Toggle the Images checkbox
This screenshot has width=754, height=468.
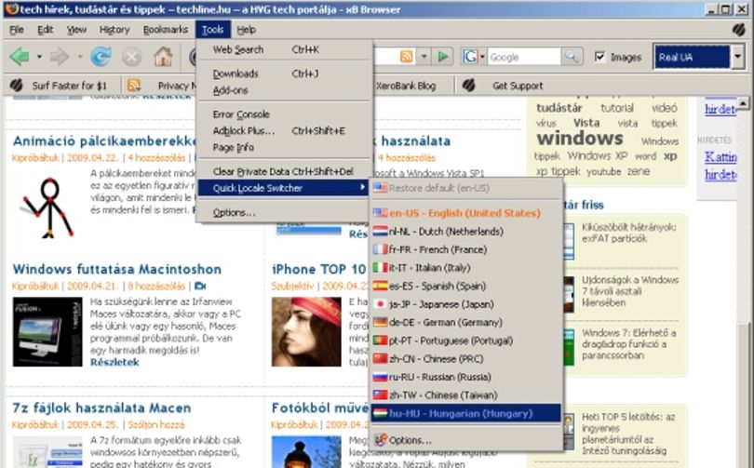tap(599, 57)
